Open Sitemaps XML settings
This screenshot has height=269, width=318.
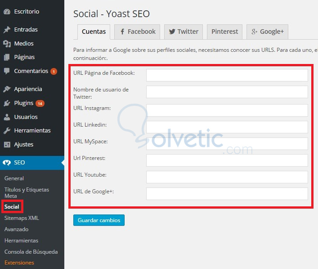point(22,218)
